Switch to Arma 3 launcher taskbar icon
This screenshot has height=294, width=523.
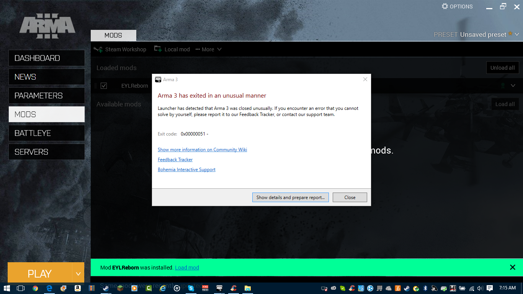click(219, 288)
